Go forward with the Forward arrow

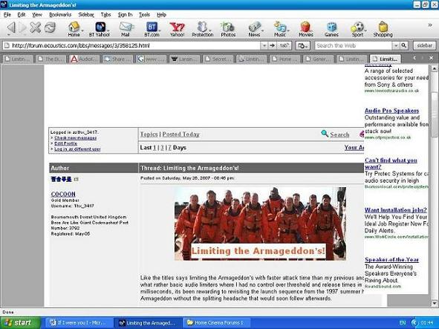coord(22,27)
